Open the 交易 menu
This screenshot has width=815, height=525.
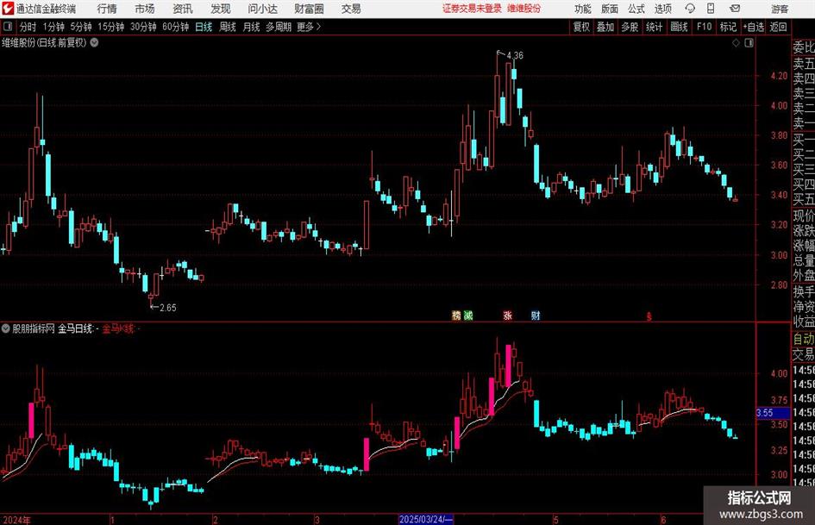[x=351, y=9]
